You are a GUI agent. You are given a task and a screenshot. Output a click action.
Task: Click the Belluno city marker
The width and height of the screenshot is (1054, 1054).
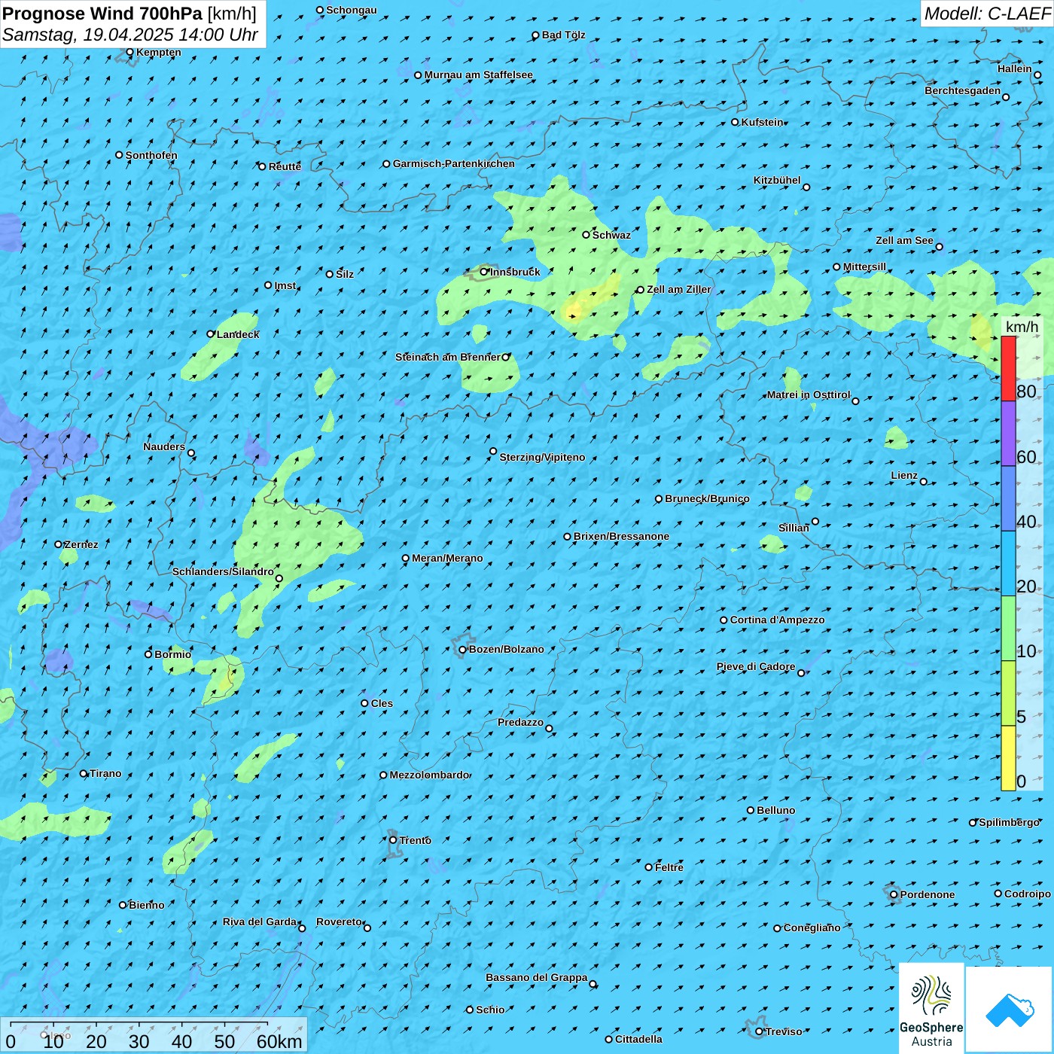tap(750, 810)
